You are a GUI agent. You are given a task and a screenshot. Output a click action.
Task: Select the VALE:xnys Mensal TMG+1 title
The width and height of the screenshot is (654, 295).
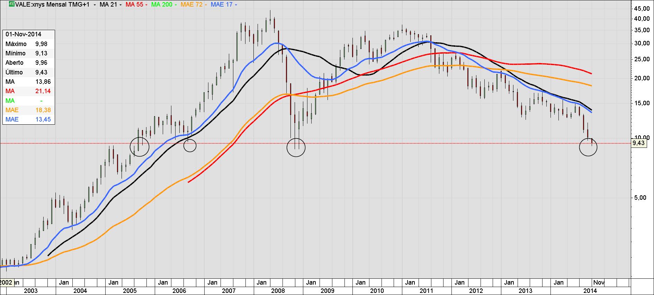coord(52,5)
